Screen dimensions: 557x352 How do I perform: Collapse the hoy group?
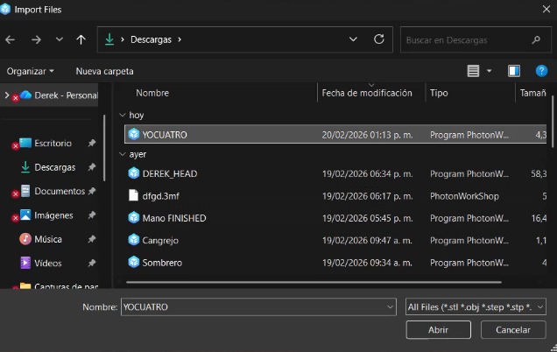click(x=123, y=115)
